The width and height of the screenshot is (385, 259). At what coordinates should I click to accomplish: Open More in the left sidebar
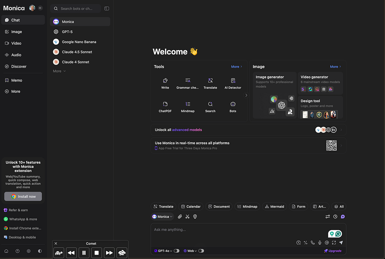(x=23, y=91)
